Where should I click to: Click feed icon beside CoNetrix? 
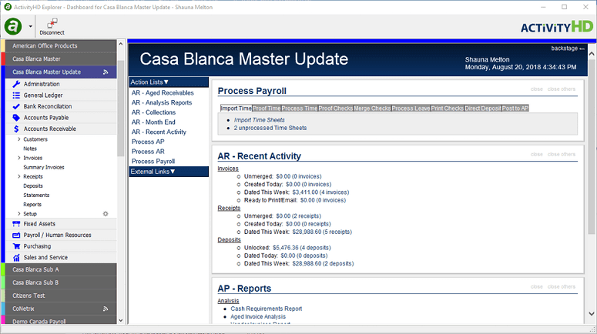coord(106,309)
